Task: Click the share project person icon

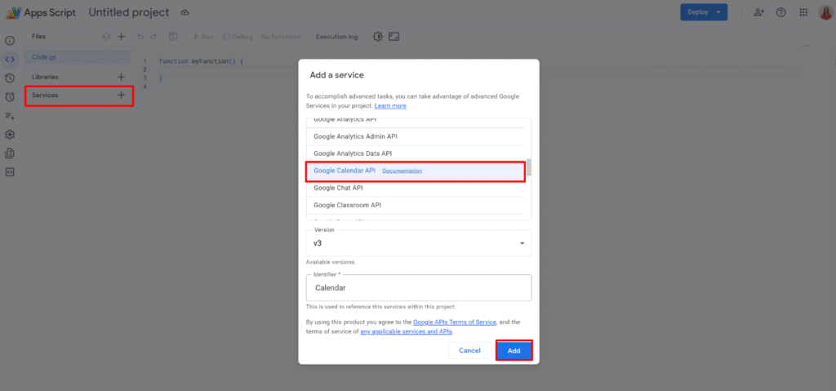Action: [x=759, y=12]
